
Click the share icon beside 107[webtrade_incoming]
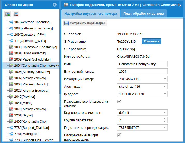click(x=11, y=22)
